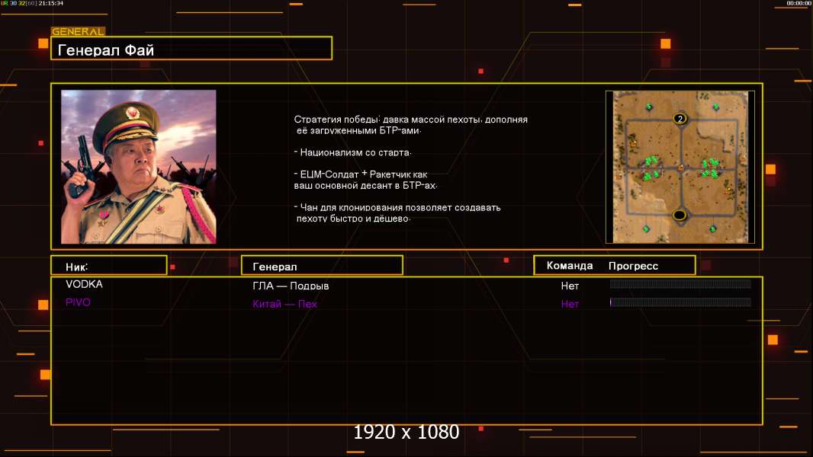Click the Китай — Пех general entry

point(284,304)
